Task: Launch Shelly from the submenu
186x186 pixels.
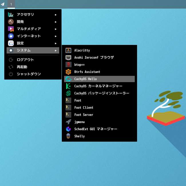Action: click(x=99, y=136)
